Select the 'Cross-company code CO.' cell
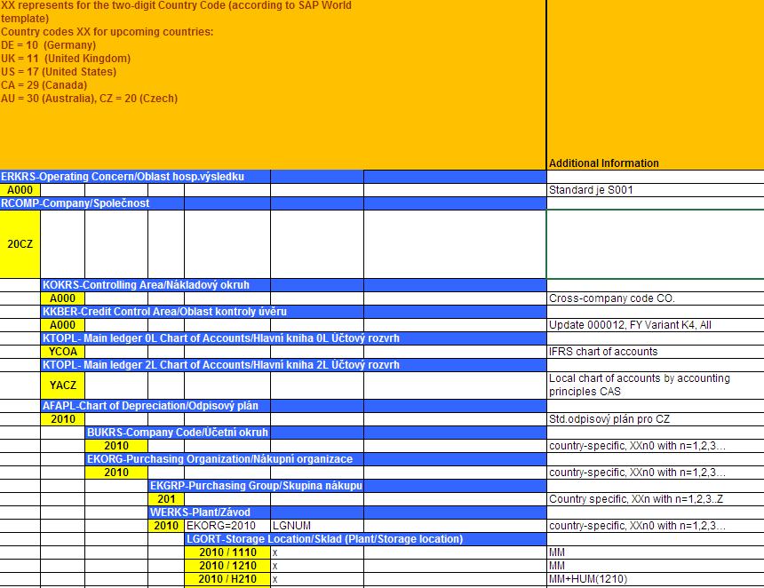Viewport: 764px width, 588px height. coord(655,298)
